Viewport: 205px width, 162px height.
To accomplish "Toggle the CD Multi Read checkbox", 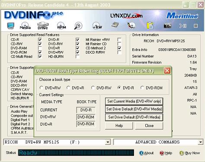I will (40, 57).
